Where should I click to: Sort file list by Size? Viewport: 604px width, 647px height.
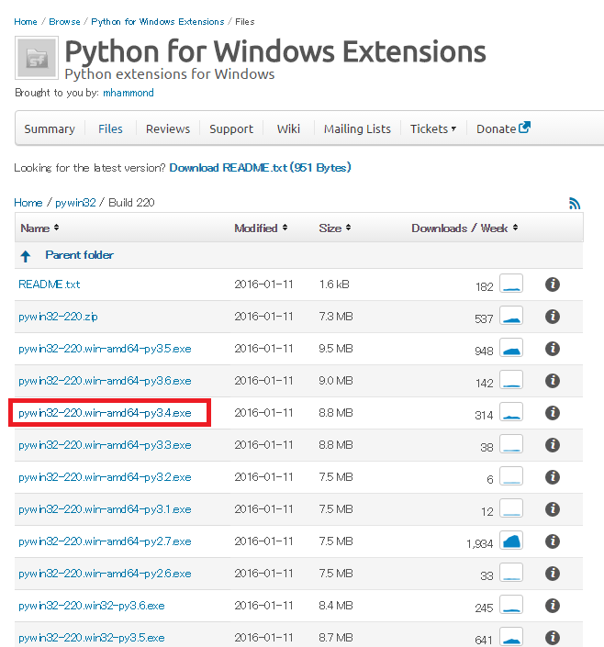tap(335, 229)
